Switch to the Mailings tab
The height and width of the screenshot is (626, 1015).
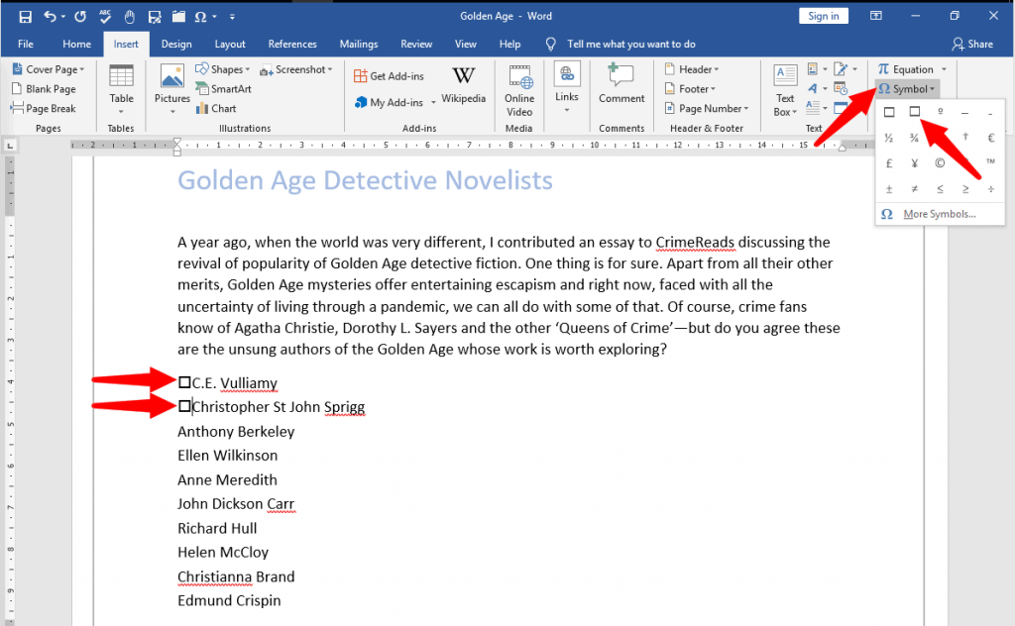359,44
